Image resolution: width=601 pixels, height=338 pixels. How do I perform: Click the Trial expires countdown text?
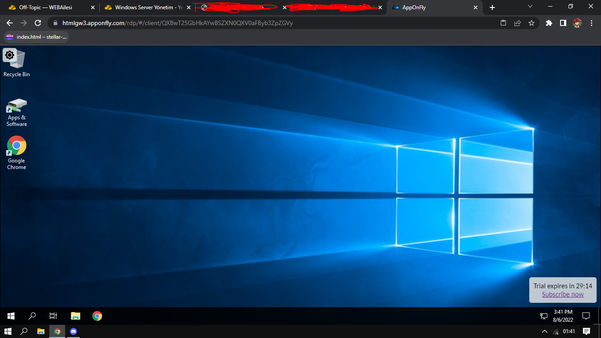pos(563,286)
